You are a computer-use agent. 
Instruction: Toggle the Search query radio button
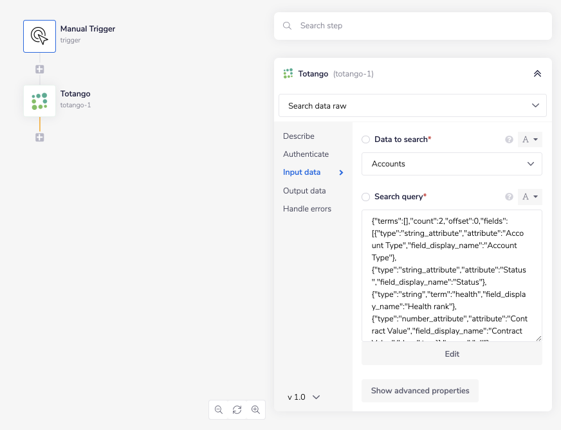[x=366, y=197]
